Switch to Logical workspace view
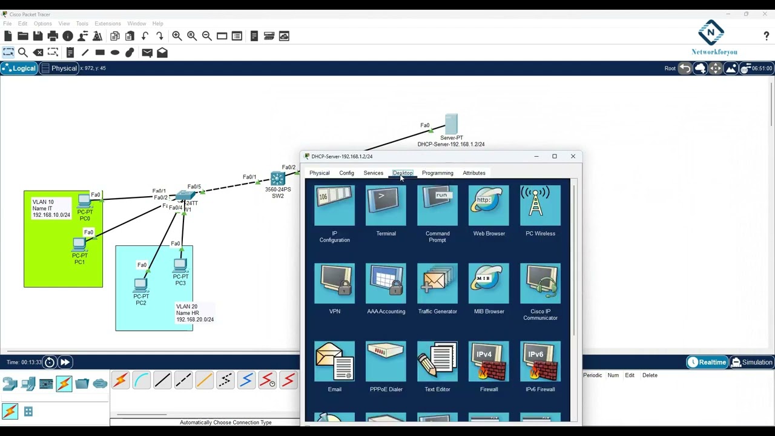Image resolution: width=775 pixels, height=436 pixels. pos(19,68)
